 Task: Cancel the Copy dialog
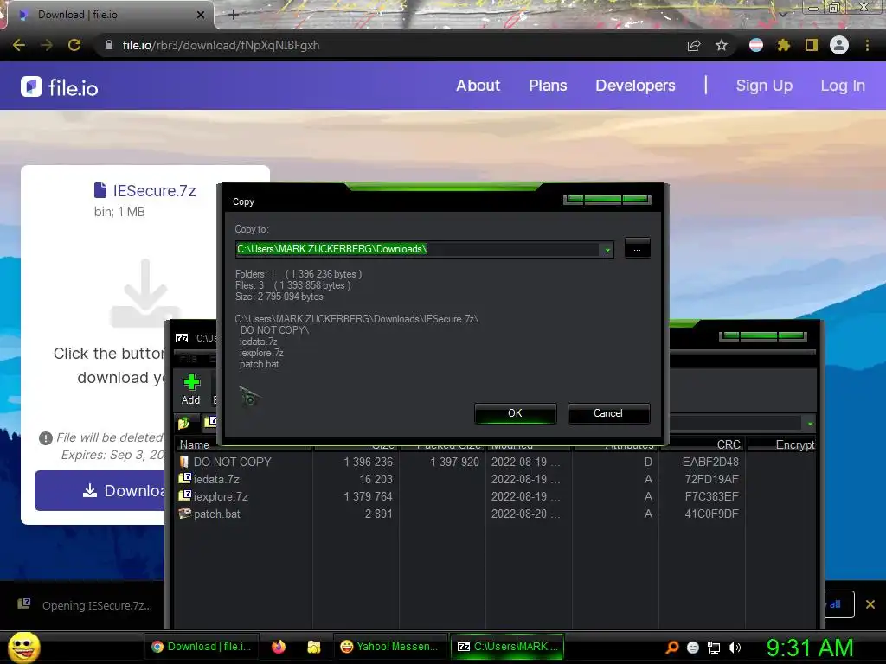(x=608, y=413)
